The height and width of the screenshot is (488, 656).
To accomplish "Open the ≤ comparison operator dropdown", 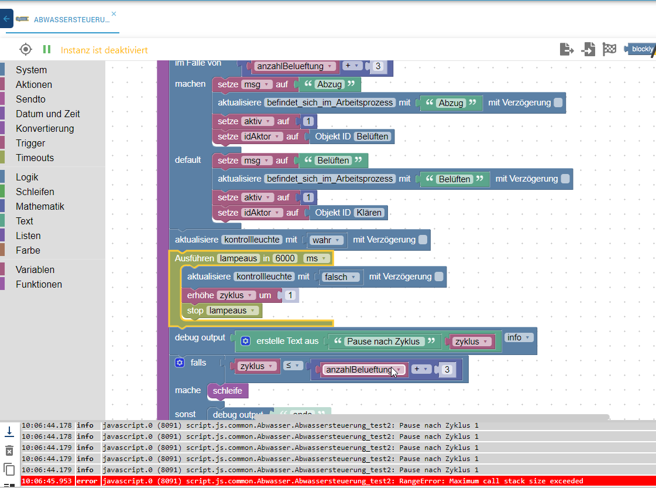I will (x=293, y=366).
